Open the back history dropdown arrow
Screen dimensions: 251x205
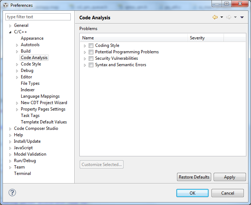click(x=222, y=17)
